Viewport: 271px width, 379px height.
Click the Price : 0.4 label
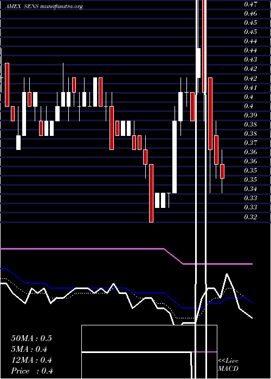(32, 371)
